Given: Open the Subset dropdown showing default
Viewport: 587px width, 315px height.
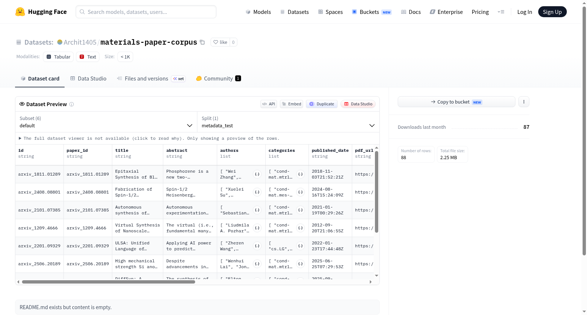Looking at the screenshot, I should point(106,122).
